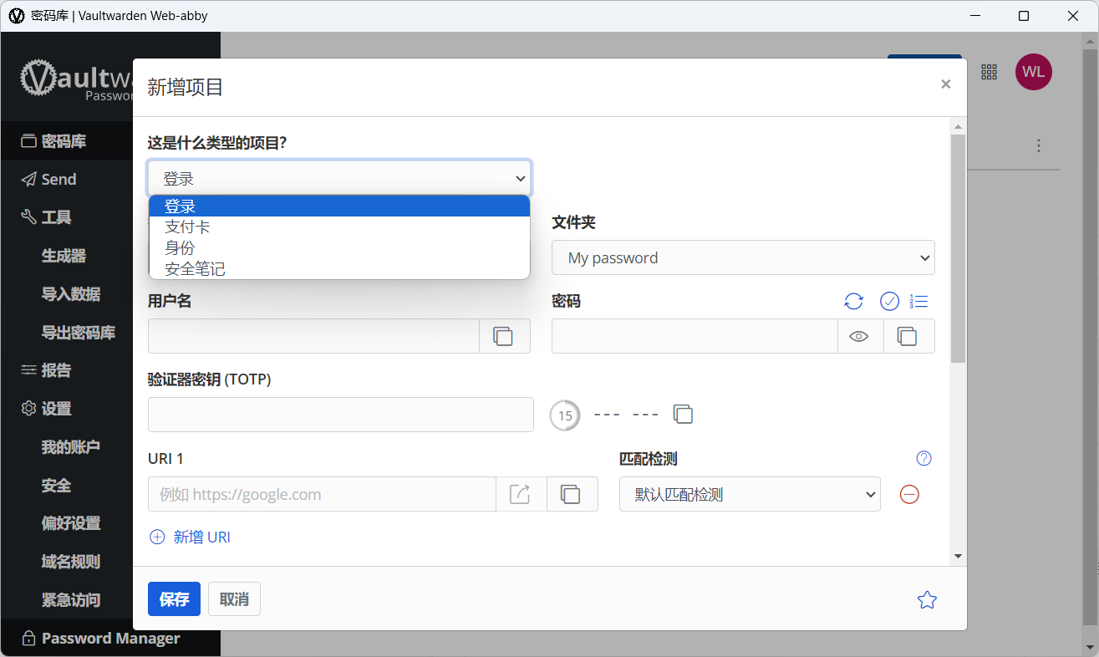The height and width of the screenshot is (657, 1099).
Task: Copy the username field value
Action: pyautogui.click(x=504, y=336)
